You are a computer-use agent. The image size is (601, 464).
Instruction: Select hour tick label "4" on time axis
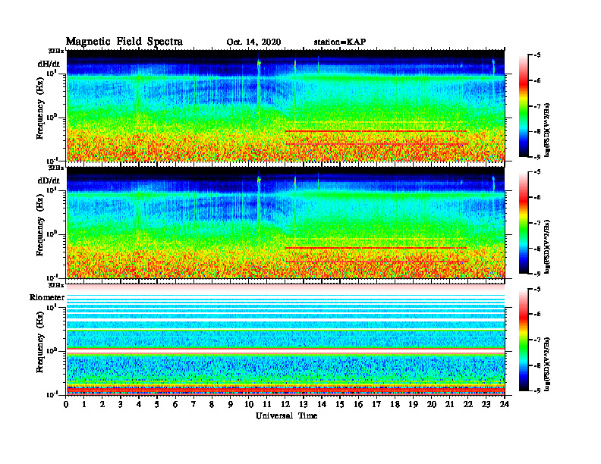point(139,405)
